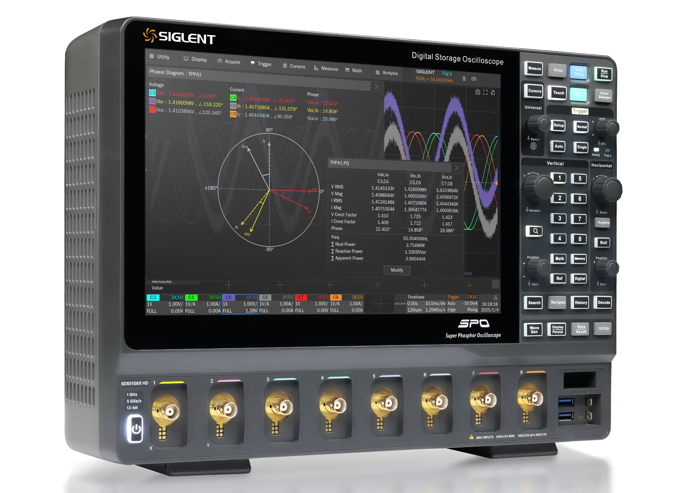Close the TPPA1:PQ results window
The width and height of the screenshot is (687, 493).
[x=457, y=168]
